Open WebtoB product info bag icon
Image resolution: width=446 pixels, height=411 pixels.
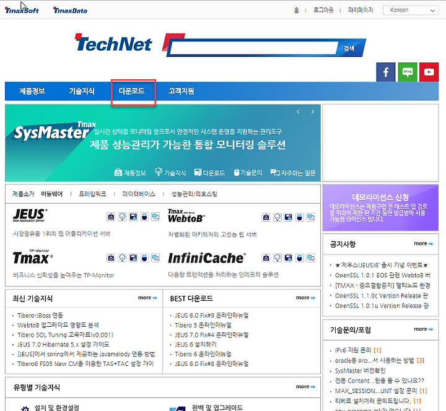pyautogui.click(x=266, y=217)
